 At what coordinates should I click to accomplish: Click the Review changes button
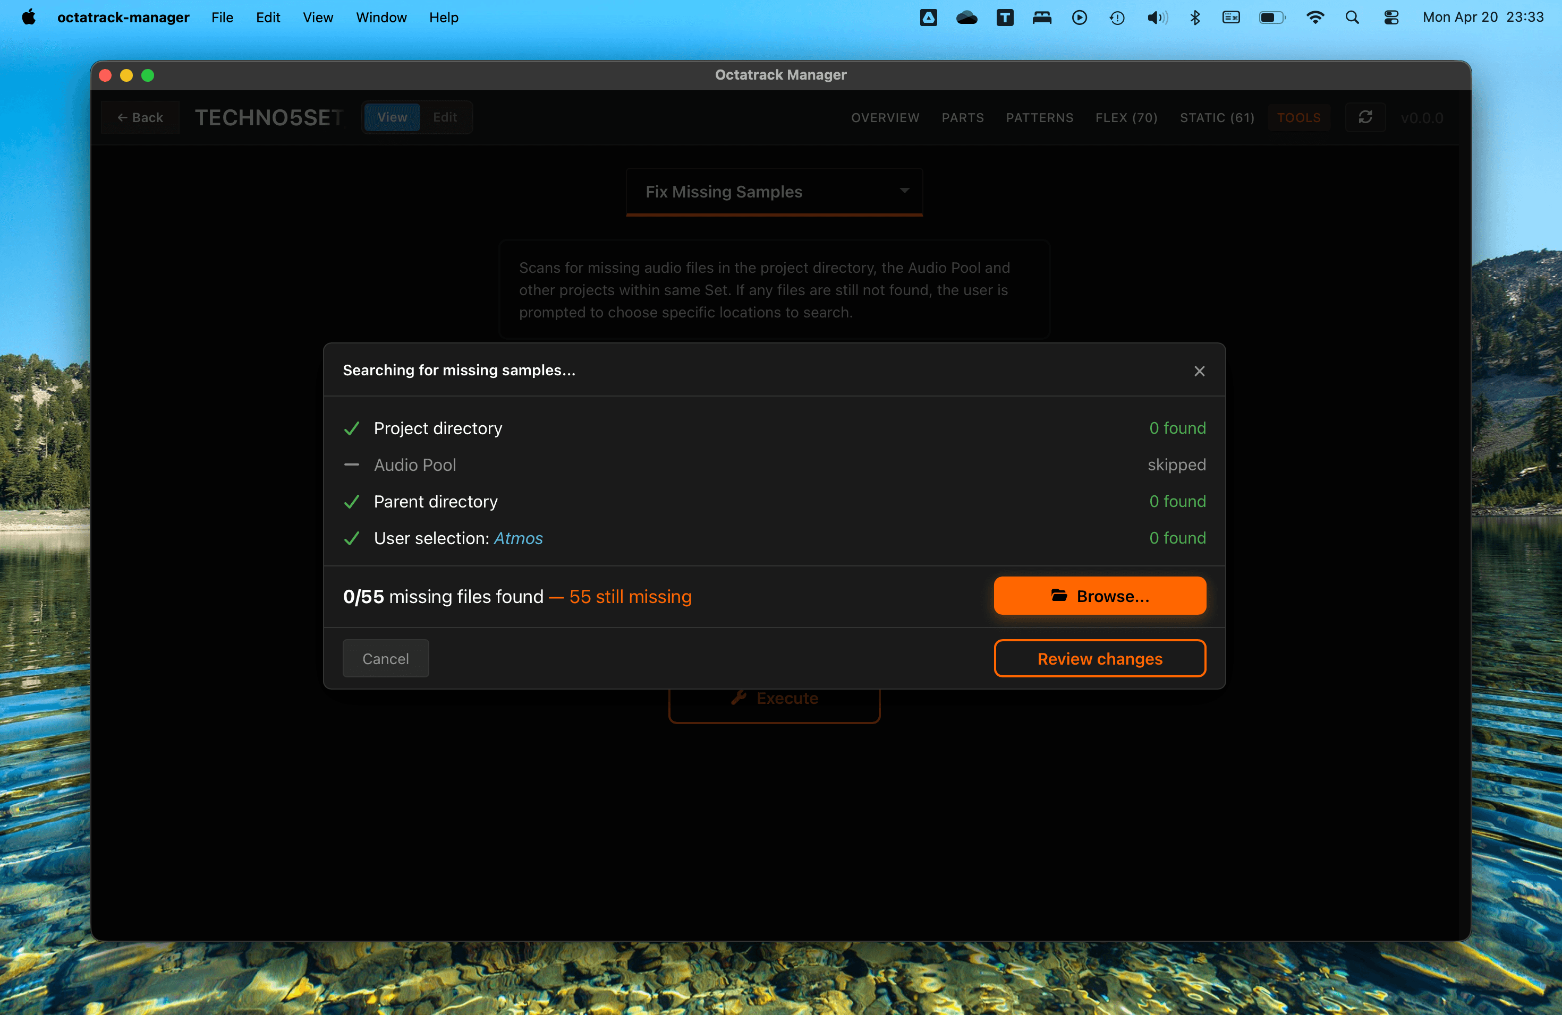point(1099,658)
